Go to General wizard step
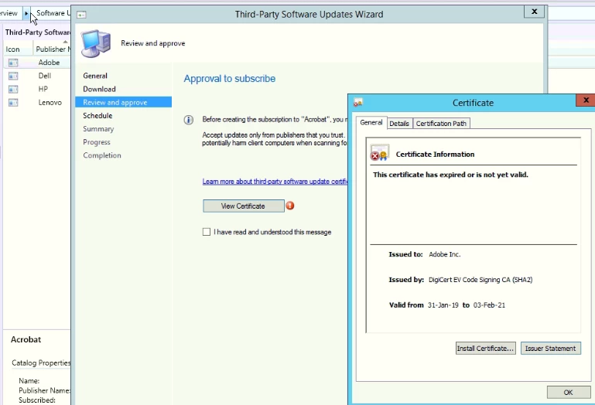 [x=95, y=76]
